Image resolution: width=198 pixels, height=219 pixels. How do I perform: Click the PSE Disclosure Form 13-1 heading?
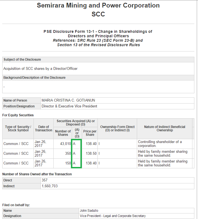98,31
